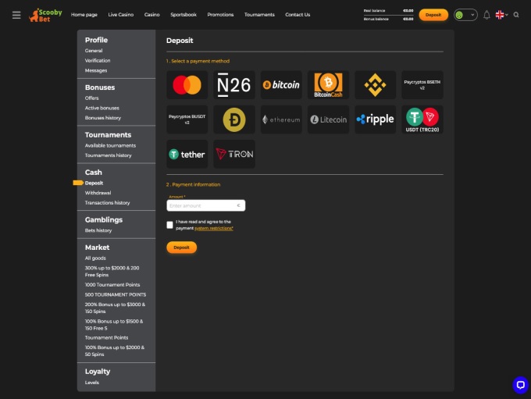The height and width of the screenshot is (399, 531).
Task: Select Ethereum payment option
Action: (281, 119)
